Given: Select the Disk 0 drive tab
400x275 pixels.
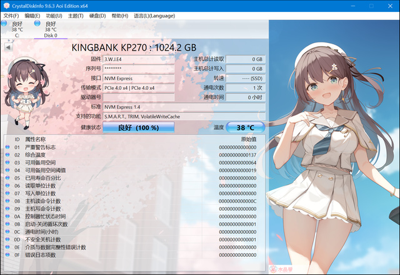Looking at the screenshot, I should pos(51,29).
